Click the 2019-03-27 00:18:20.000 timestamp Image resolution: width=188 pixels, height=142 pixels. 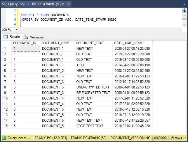tap(132, 54)
